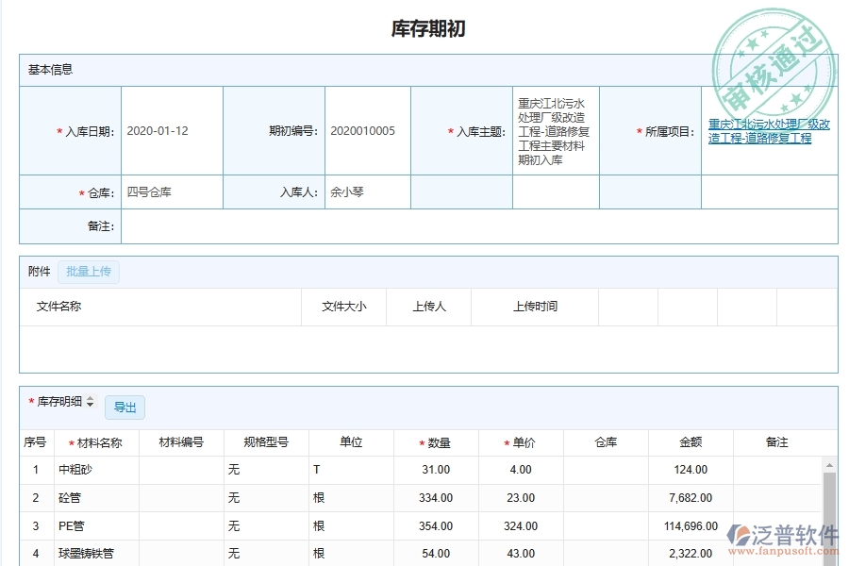
Task: Click the 批量上传 upload icon button in 附件 section
Action: [89, 272]
